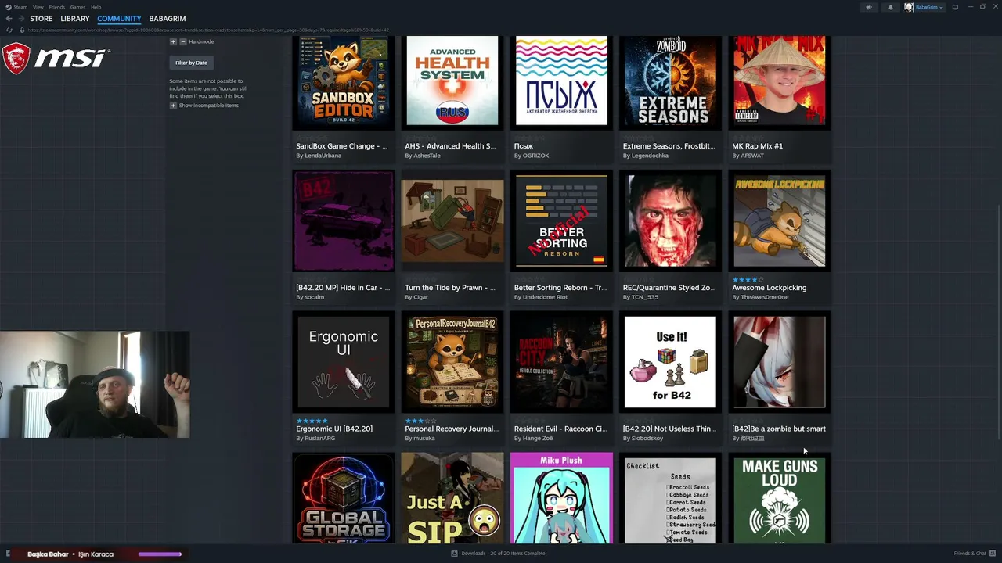View author LendaUrbana's profile
1002x563 pixels.
tap(323, 156)
